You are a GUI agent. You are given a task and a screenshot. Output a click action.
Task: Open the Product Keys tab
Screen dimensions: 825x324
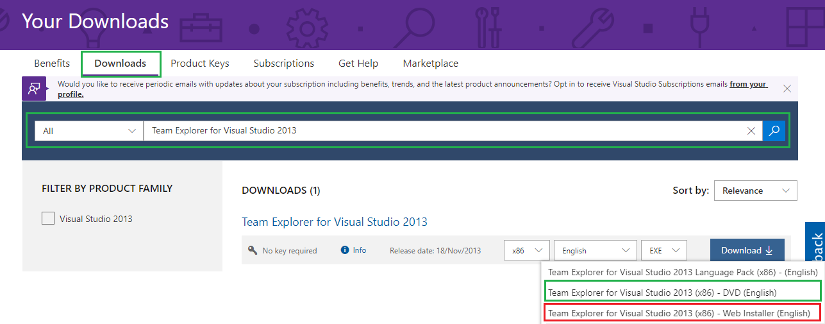coord(200,64)
